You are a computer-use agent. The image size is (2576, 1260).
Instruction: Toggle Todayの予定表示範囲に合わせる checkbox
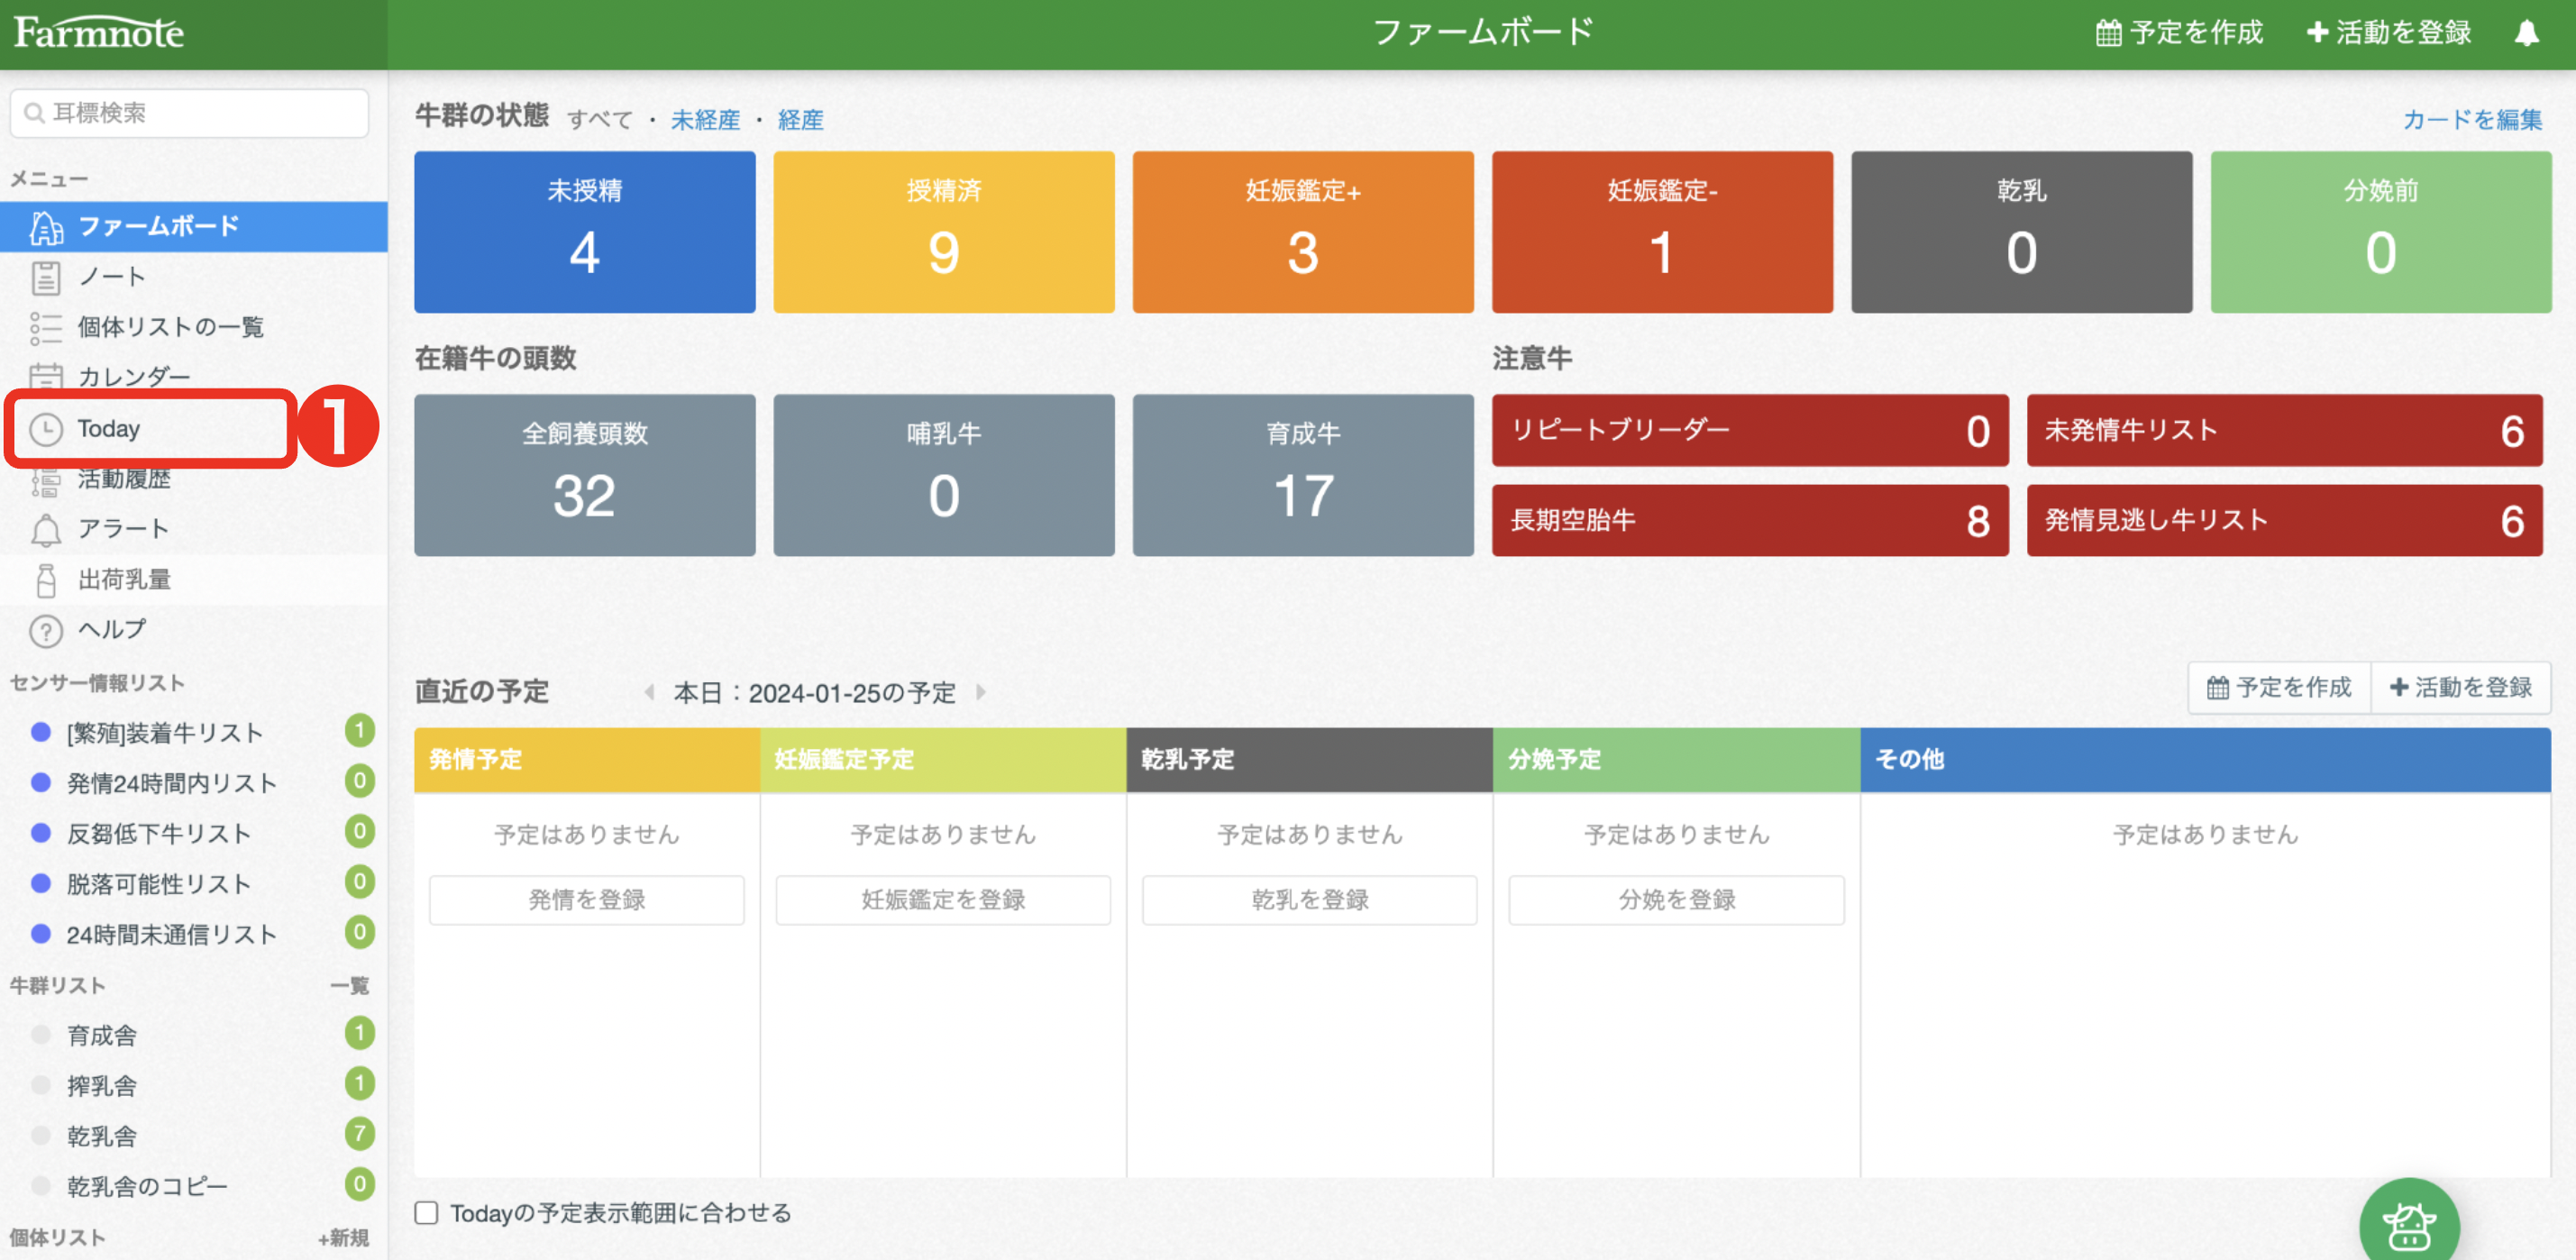(427, 1213)
